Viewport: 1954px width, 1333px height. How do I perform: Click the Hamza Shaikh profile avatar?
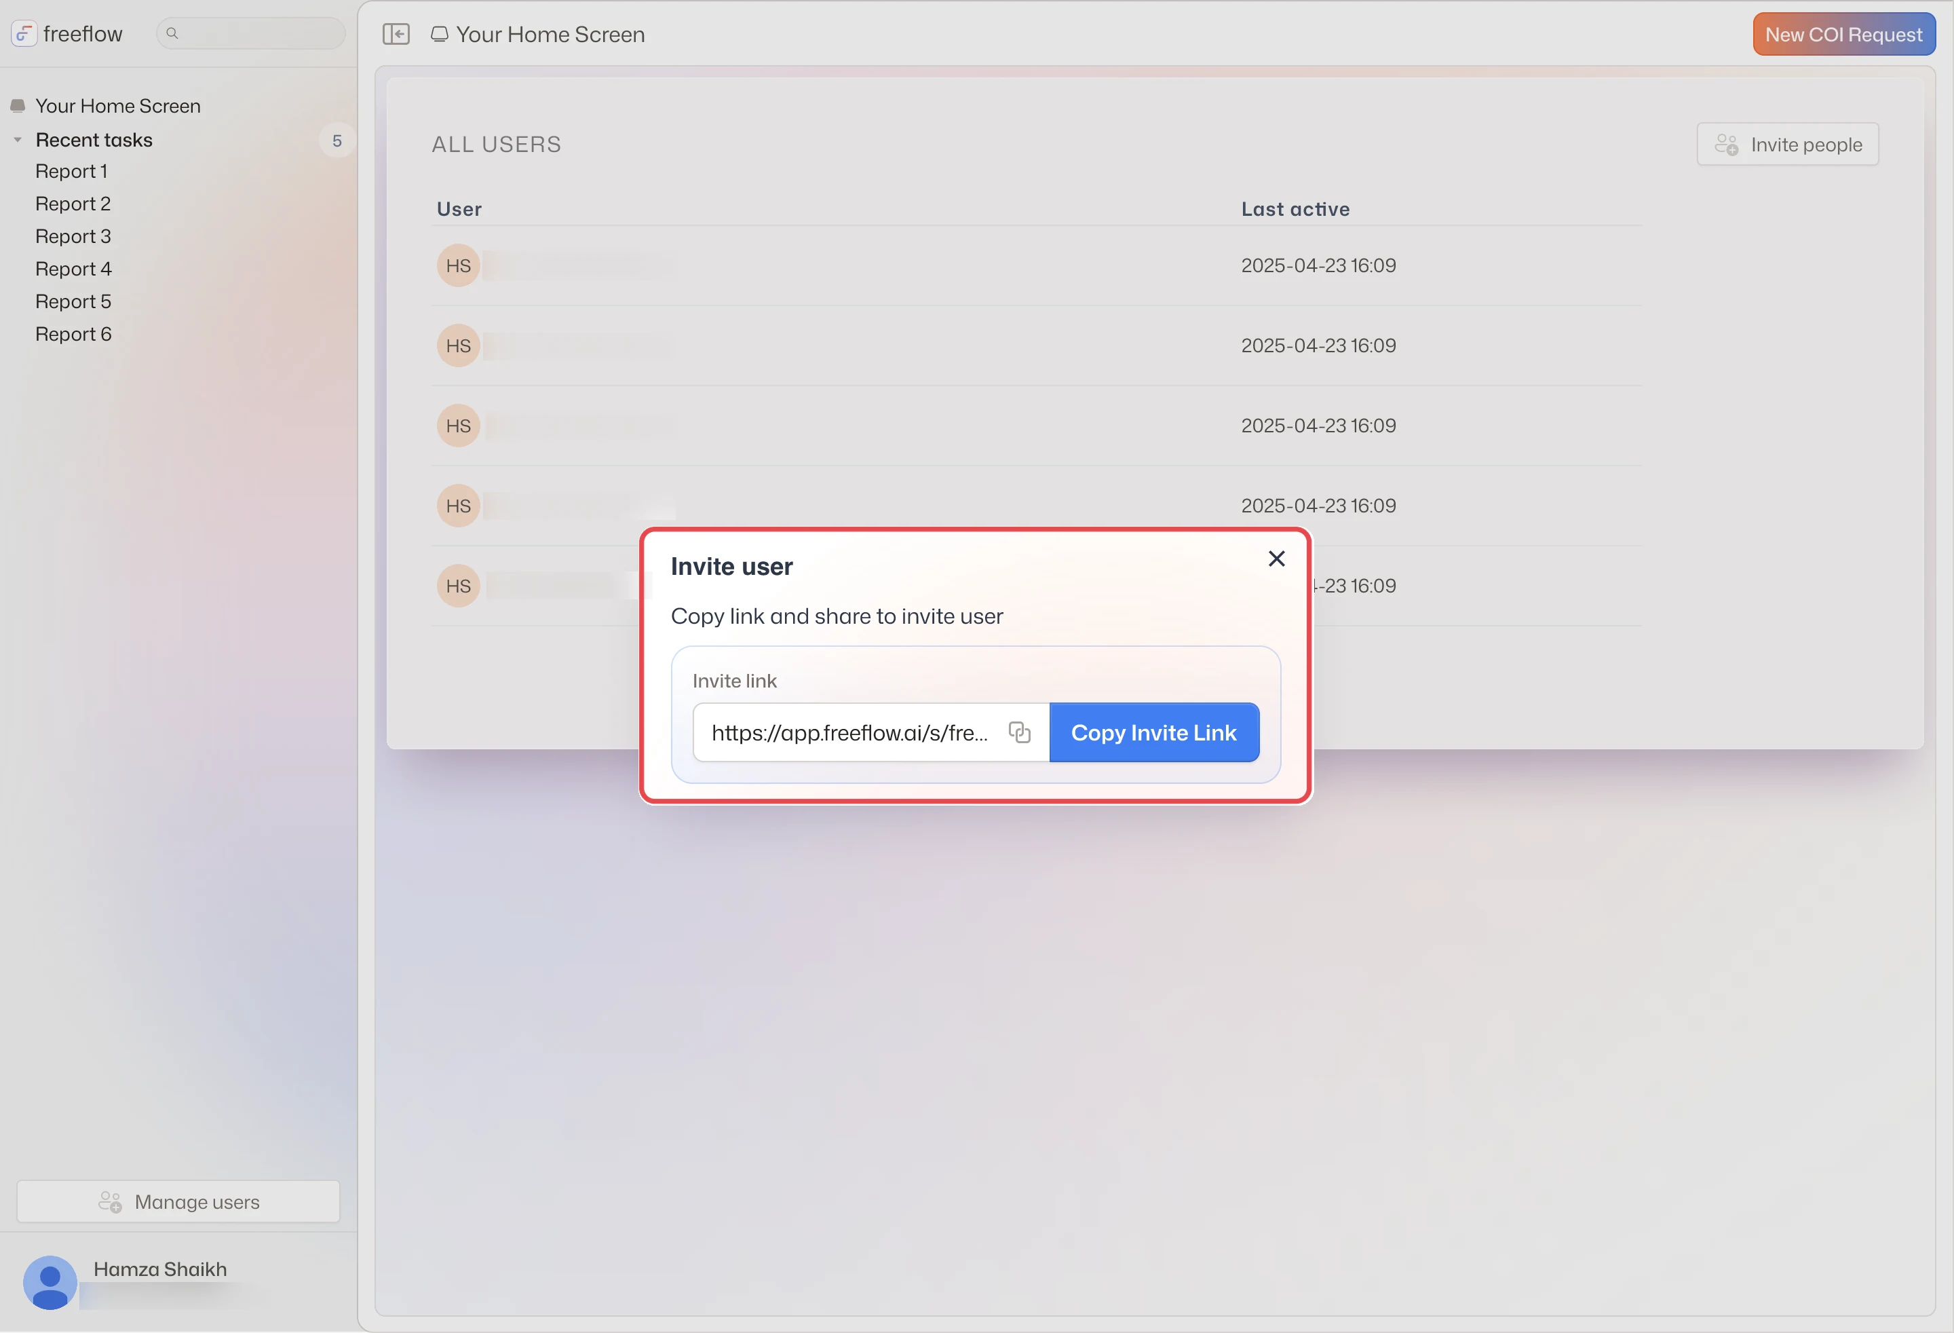[x=50, y=1281]
